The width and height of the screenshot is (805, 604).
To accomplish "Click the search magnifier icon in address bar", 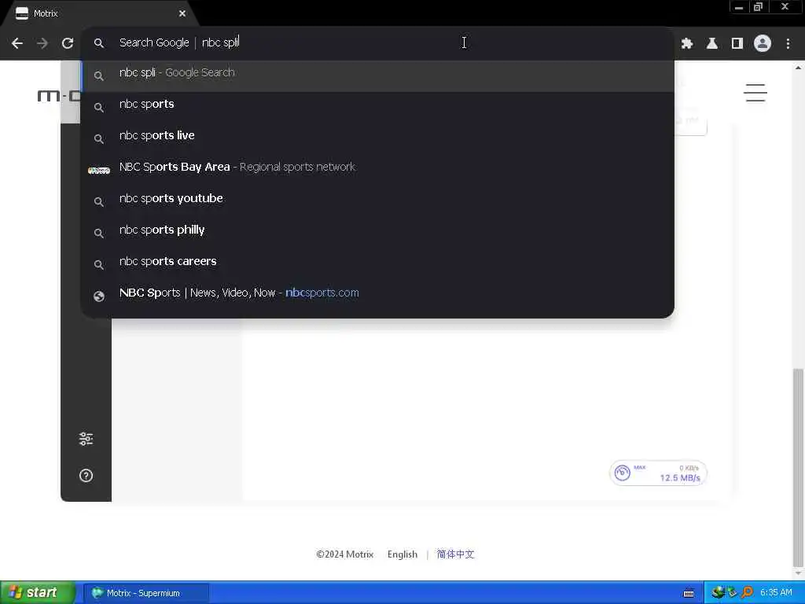I will [x=99, y=44].
